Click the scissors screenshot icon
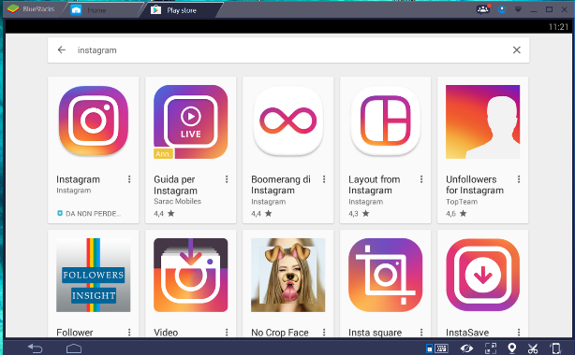Viewport: 575px width, 355px height. 533,348
